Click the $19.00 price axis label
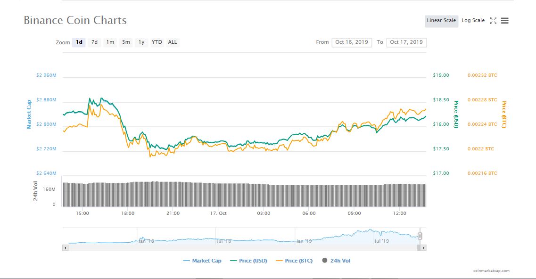Viewport: 536px width, 279px height. 441,75
